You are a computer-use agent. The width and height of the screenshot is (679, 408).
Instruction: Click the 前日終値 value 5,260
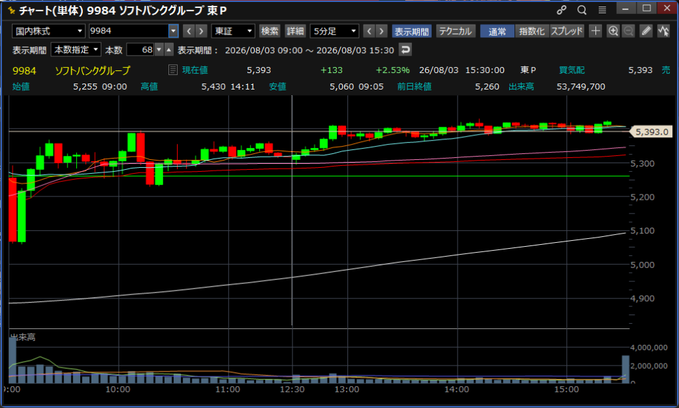tap(487, 87)
